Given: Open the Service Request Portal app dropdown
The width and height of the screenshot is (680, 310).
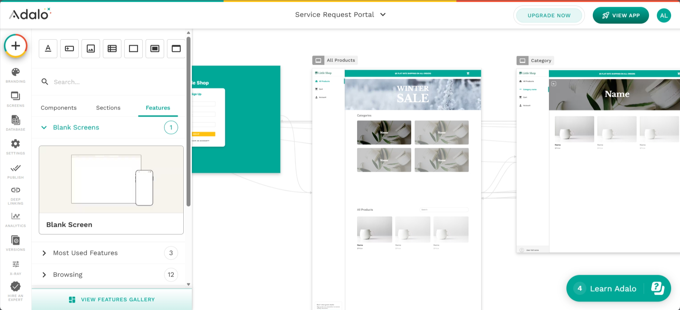Looking at the screenshot, I should (340, 15).
